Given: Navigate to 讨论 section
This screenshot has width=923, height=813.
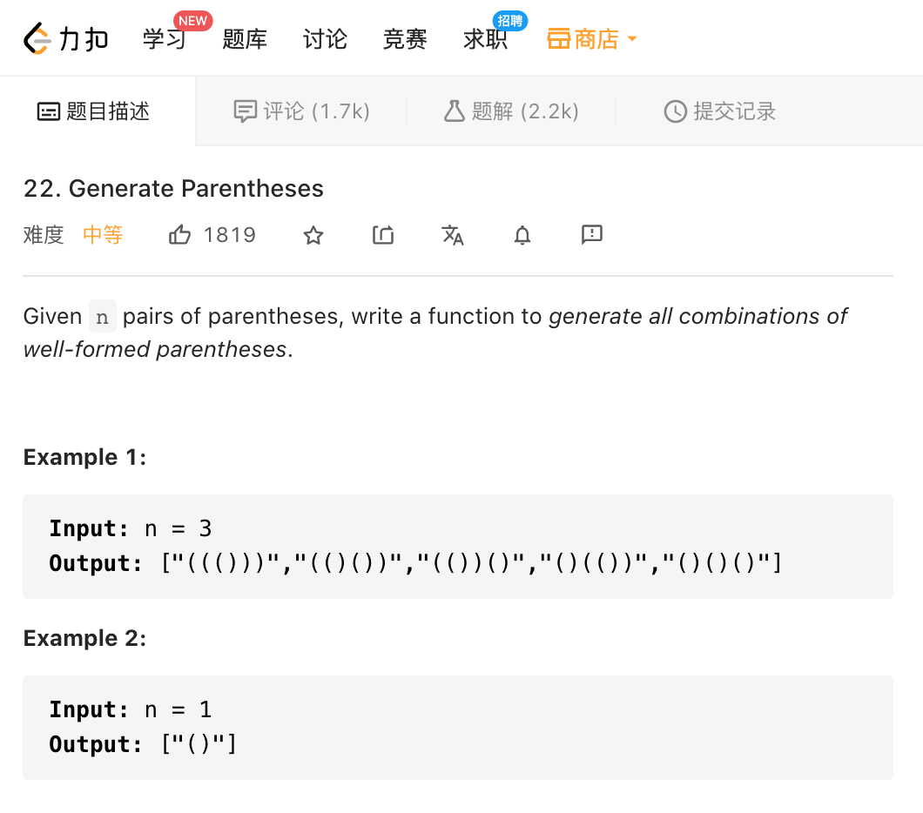Looking at the screenshot, I should coord(325,39).
